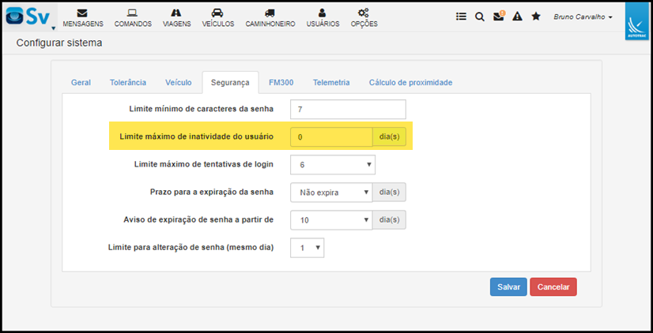Screen dimensions: 653x333
Task: Open the Opções gears menu
Action: (x=364, y=18)
